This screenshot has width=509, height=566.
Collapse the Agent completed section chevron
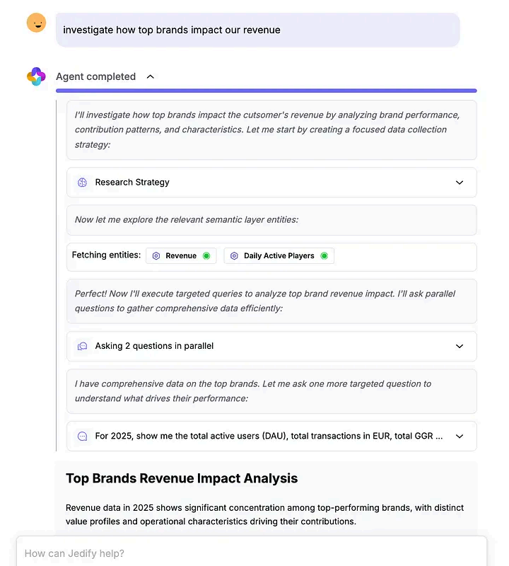coord(151,76)
